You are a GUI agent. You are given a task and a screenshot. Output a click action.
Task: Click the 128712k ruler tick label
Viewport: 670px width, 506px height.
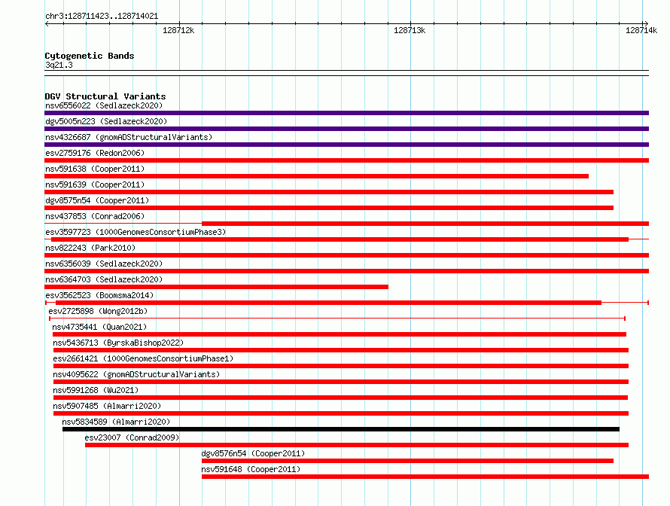tap(178, 30)
